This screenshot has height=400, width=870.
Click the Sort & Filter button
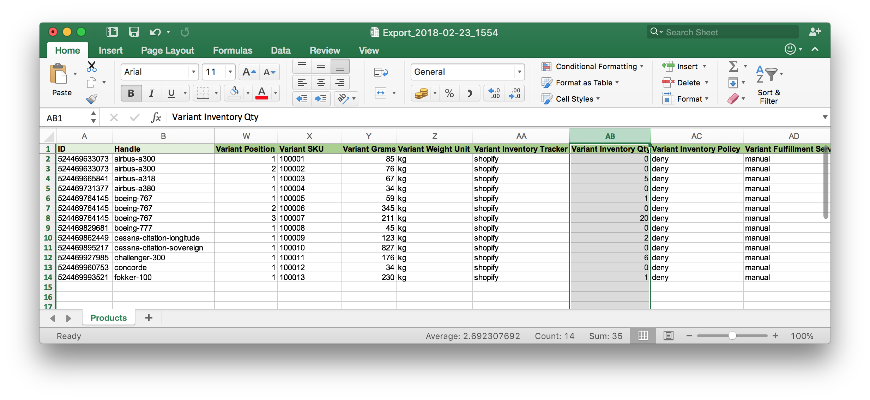tap(769, 85)
